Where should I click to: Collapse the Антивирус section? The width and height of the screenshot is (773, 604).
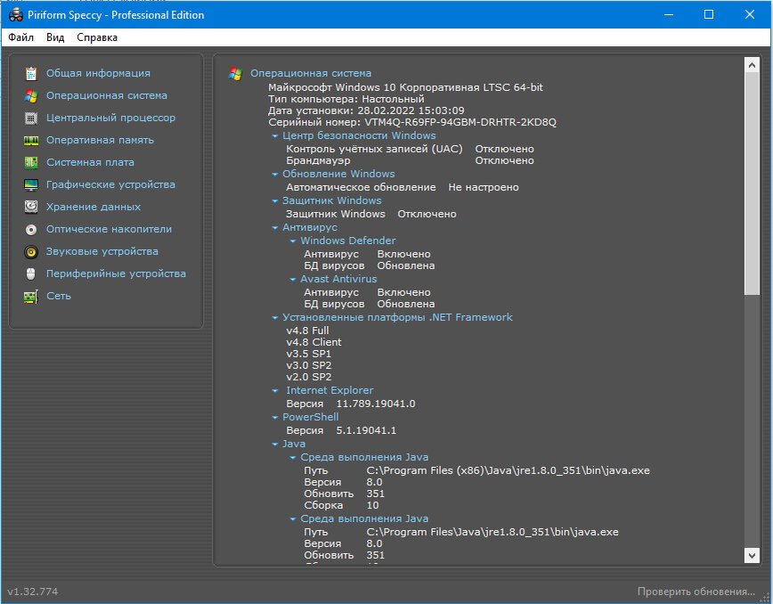275,228
